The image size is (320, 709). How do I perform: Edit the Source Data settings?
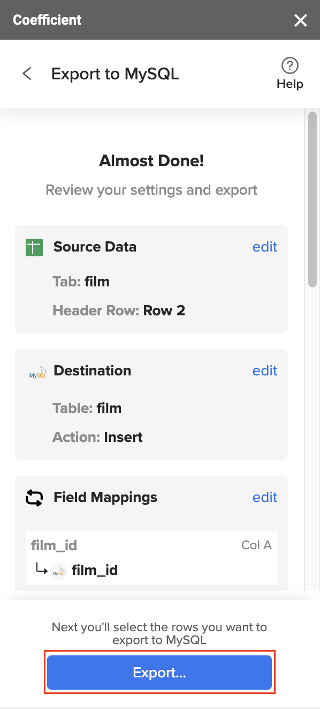pos(264,247)
